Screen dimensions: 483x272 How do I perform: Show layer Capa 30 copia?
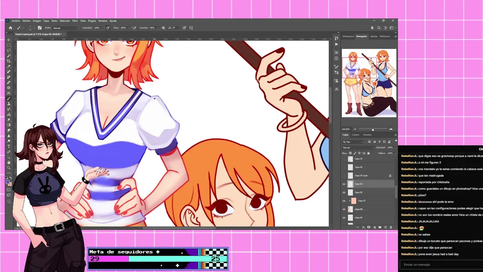tap(344, 175)
